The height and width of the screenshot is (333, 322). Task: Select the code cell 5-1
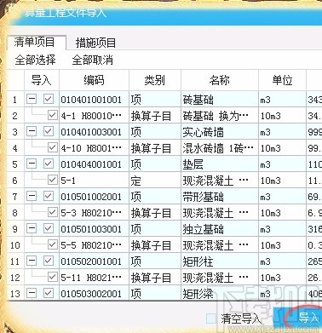94,181
